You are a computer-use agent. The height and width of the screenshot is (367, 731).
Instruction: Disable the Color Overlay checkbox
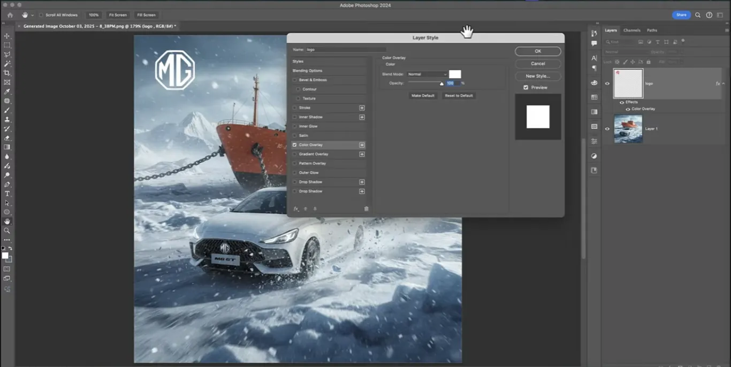coord(294,145)
